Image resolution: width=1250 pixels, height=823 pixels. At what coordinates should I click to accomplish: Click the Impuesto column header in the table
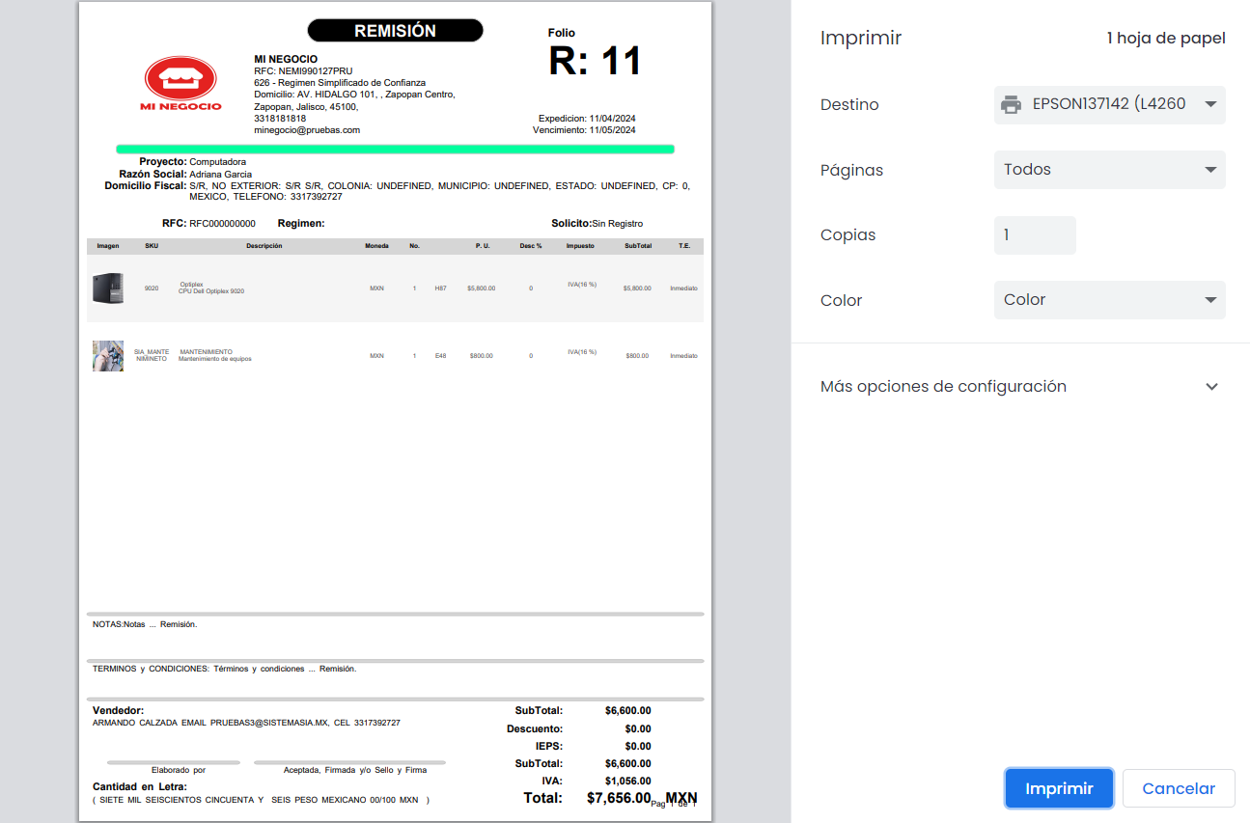click(580, 246)
